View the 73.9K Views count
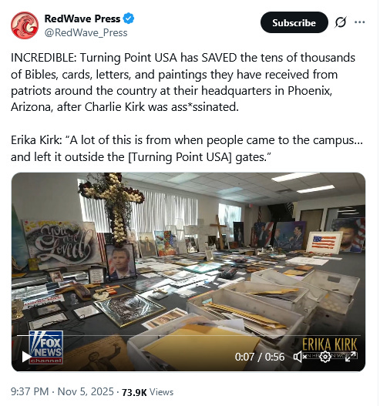The image size is (380, 406). pyautogui.click(x=147, y=392)
